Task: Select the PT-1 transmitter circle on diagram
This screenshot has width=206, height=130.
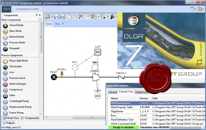Action: point(75,67)
